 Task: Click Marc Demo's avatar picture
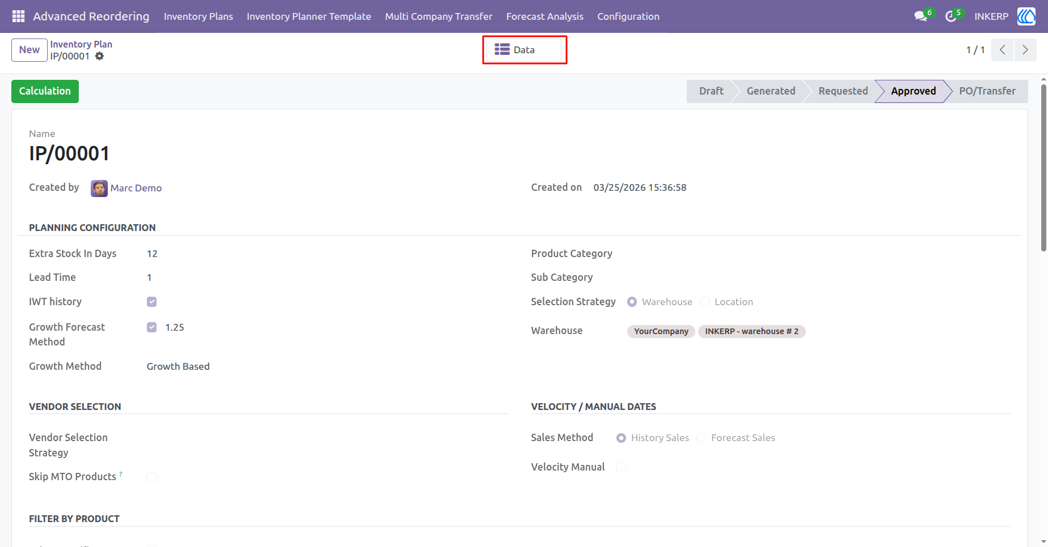coord(99,188)
